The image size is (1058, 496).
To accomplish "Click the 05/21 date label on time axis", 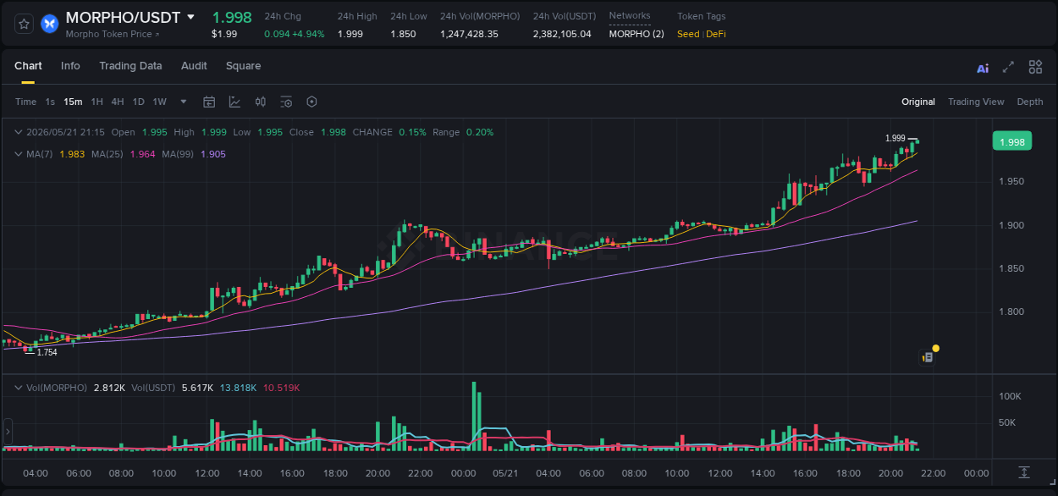I will pyautogui.click(x=505, y=473).
